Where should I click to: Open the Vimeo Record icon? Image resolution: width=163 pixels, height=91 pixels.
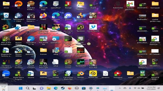click(93, 27)
